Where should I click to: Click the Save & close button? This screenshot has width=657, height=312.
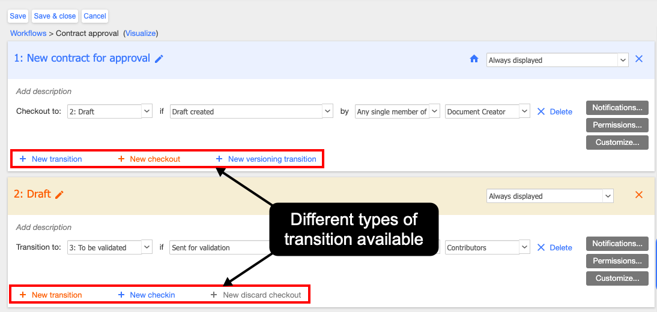[55, 16]
